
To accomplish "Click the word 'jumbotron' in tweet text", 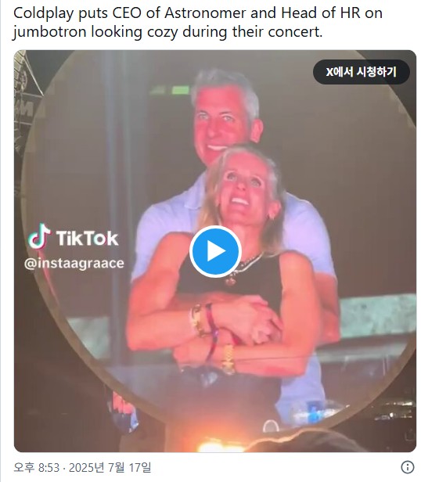I will (x=50, y=32).
